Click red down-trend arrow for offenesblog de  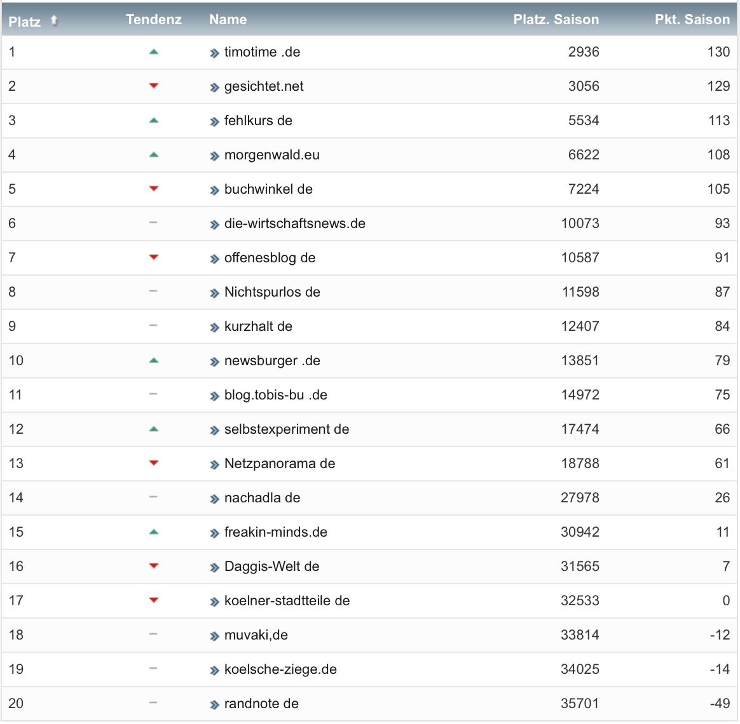(153, 257)
